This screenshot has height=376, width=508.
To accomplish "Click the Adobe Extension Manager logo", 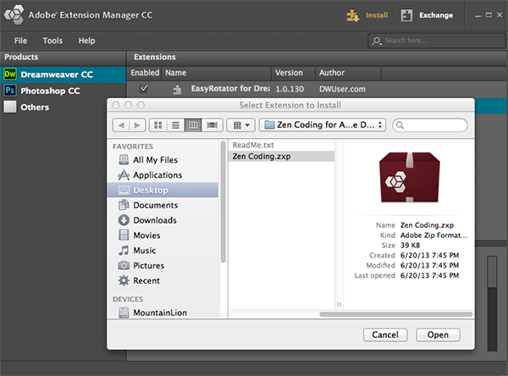I will [x=14, y=15].
